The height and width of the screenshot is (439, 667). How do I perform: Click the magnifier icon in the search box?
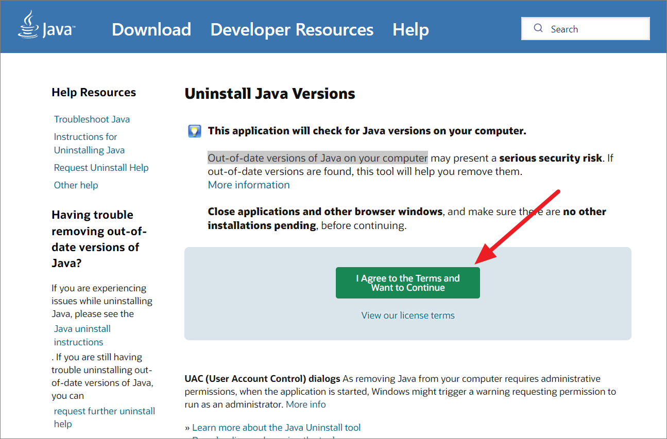[538, 28]
